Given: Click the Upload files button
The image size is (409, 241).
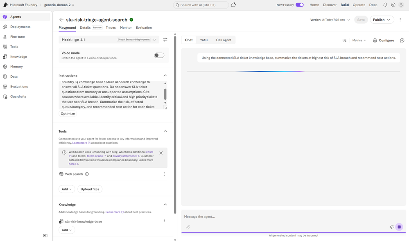Looking at the screenshot, I should pos(90,189).
